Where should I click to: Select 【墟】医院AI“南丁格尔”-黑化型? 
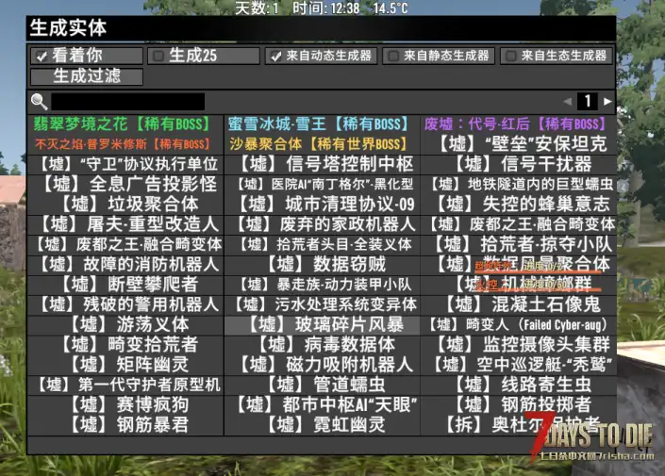click(x=324, y=184)
